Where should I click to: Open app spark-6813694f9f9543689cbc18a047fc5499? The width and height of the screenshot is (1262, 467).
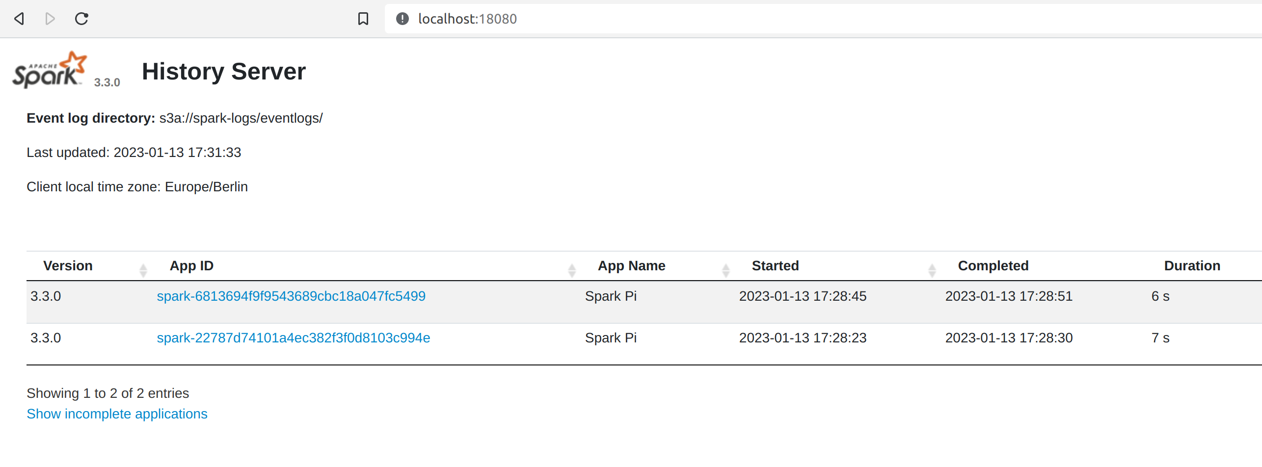tap(291, 296)
